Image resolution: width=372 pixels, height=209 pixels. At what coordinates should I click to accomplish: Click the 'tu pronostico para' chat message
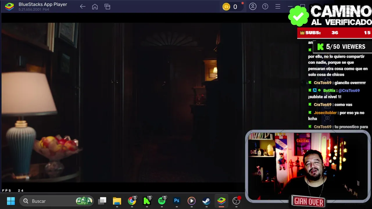(x=351, y=127)
